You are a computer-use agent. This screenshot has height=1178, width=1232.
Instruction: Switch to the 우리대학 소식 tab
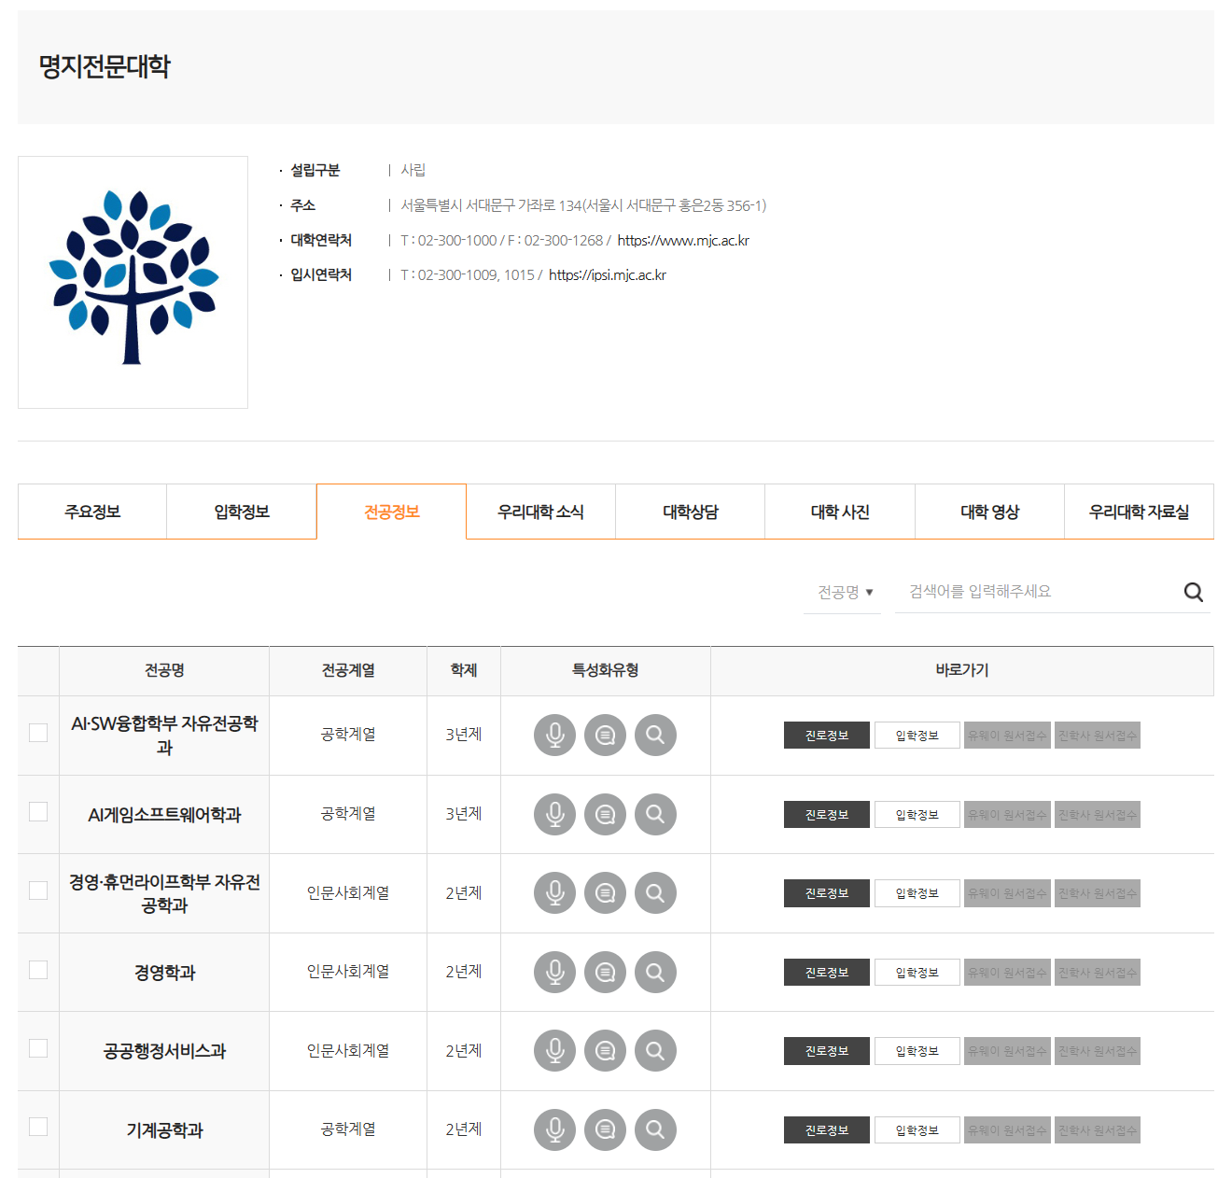click(x=539, y=512)
